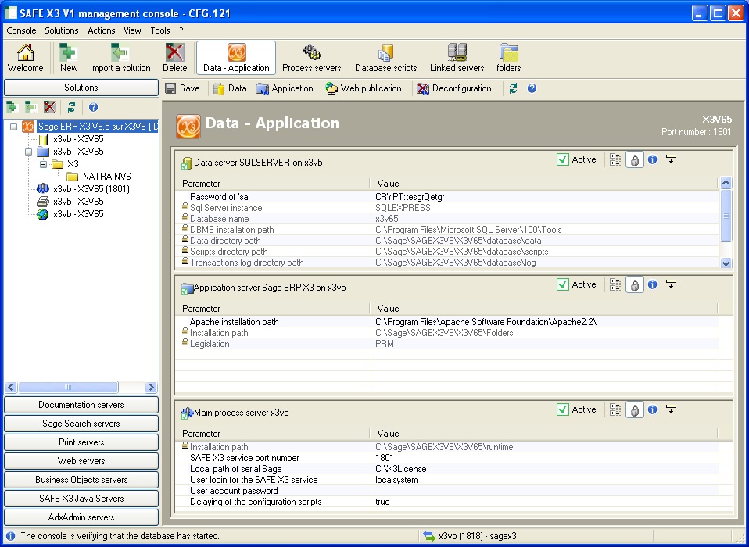Collapse the blue folder x3vb - X3V65 node
The image size is (749, 547).
point(29,152)
